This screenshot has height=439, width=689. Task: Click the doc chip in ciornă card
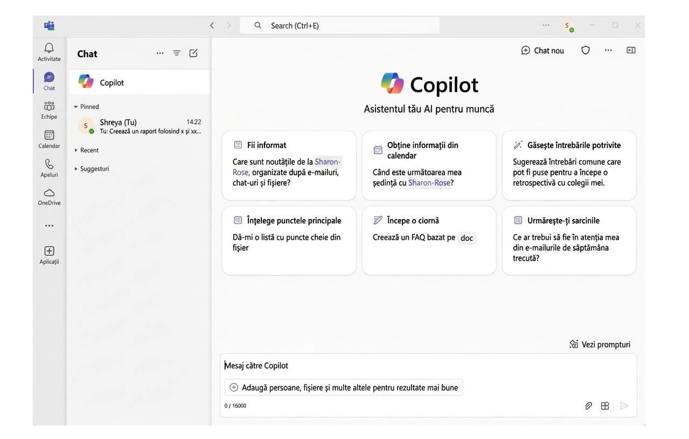click(x=467, y=238)
